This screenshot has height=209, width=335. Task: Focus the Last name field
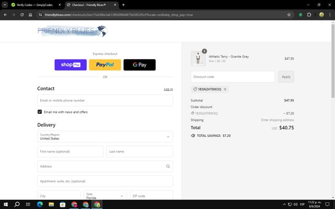(x=140, y=152)
